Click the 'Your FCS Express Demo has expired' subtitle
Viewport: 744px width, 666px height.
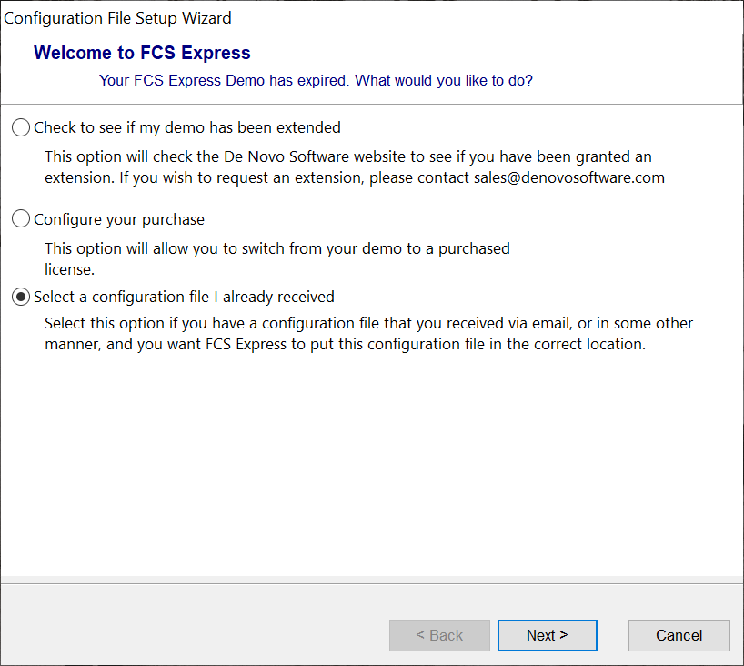point(316,80)
